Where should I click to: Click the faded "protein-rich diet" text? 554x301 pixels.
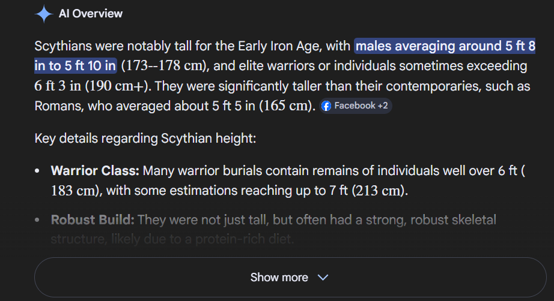click(245, 240)
